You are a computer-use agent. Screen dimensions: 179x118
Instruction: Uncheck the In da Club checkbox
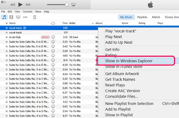click(7, 37)
